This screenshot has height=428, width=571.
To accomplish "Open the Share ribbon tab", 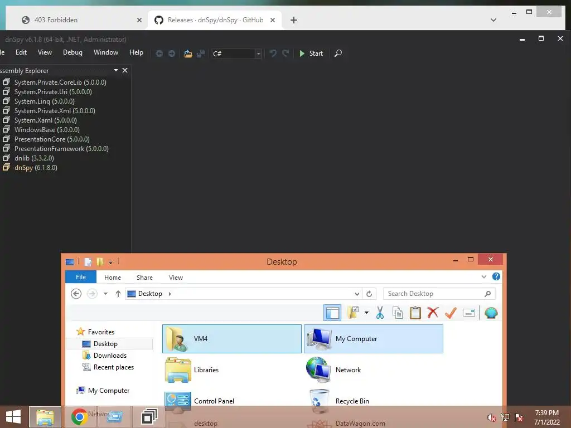I will [144, 278].
